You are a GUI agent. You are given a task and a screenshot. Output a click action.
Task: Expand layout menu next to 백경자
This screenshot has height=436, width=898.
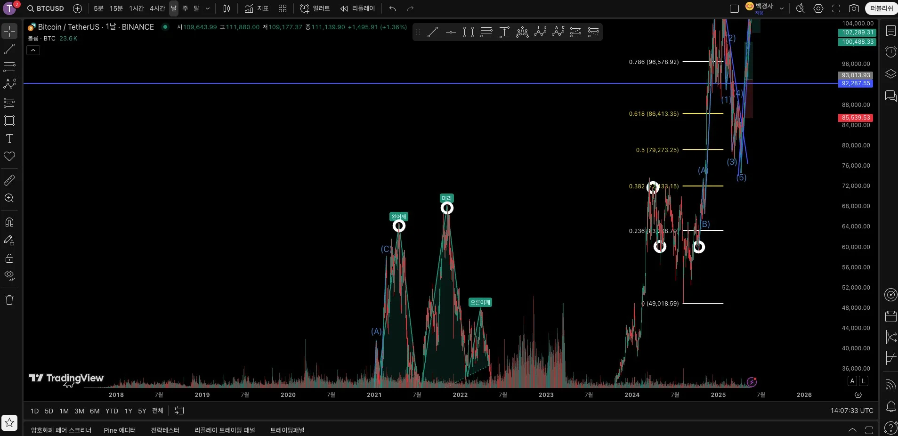(x=782, y=8)
